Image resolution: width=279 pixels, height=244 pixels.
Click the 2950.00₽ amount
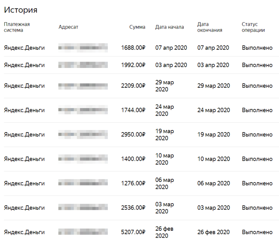[133, 135]
